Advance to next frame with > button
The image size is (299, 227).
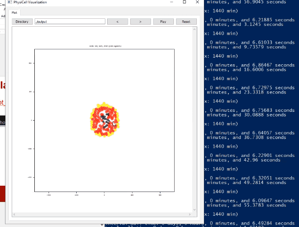(x=140, y=21)
